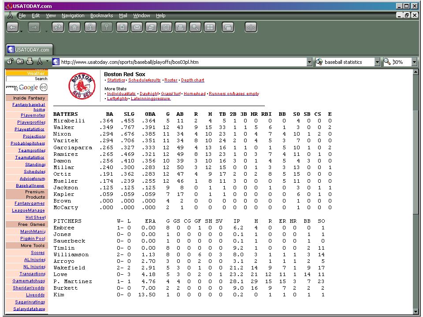Click the page scrollbar down arrow
This screenshot has width=423, height=317.
(x=416, y=311)
